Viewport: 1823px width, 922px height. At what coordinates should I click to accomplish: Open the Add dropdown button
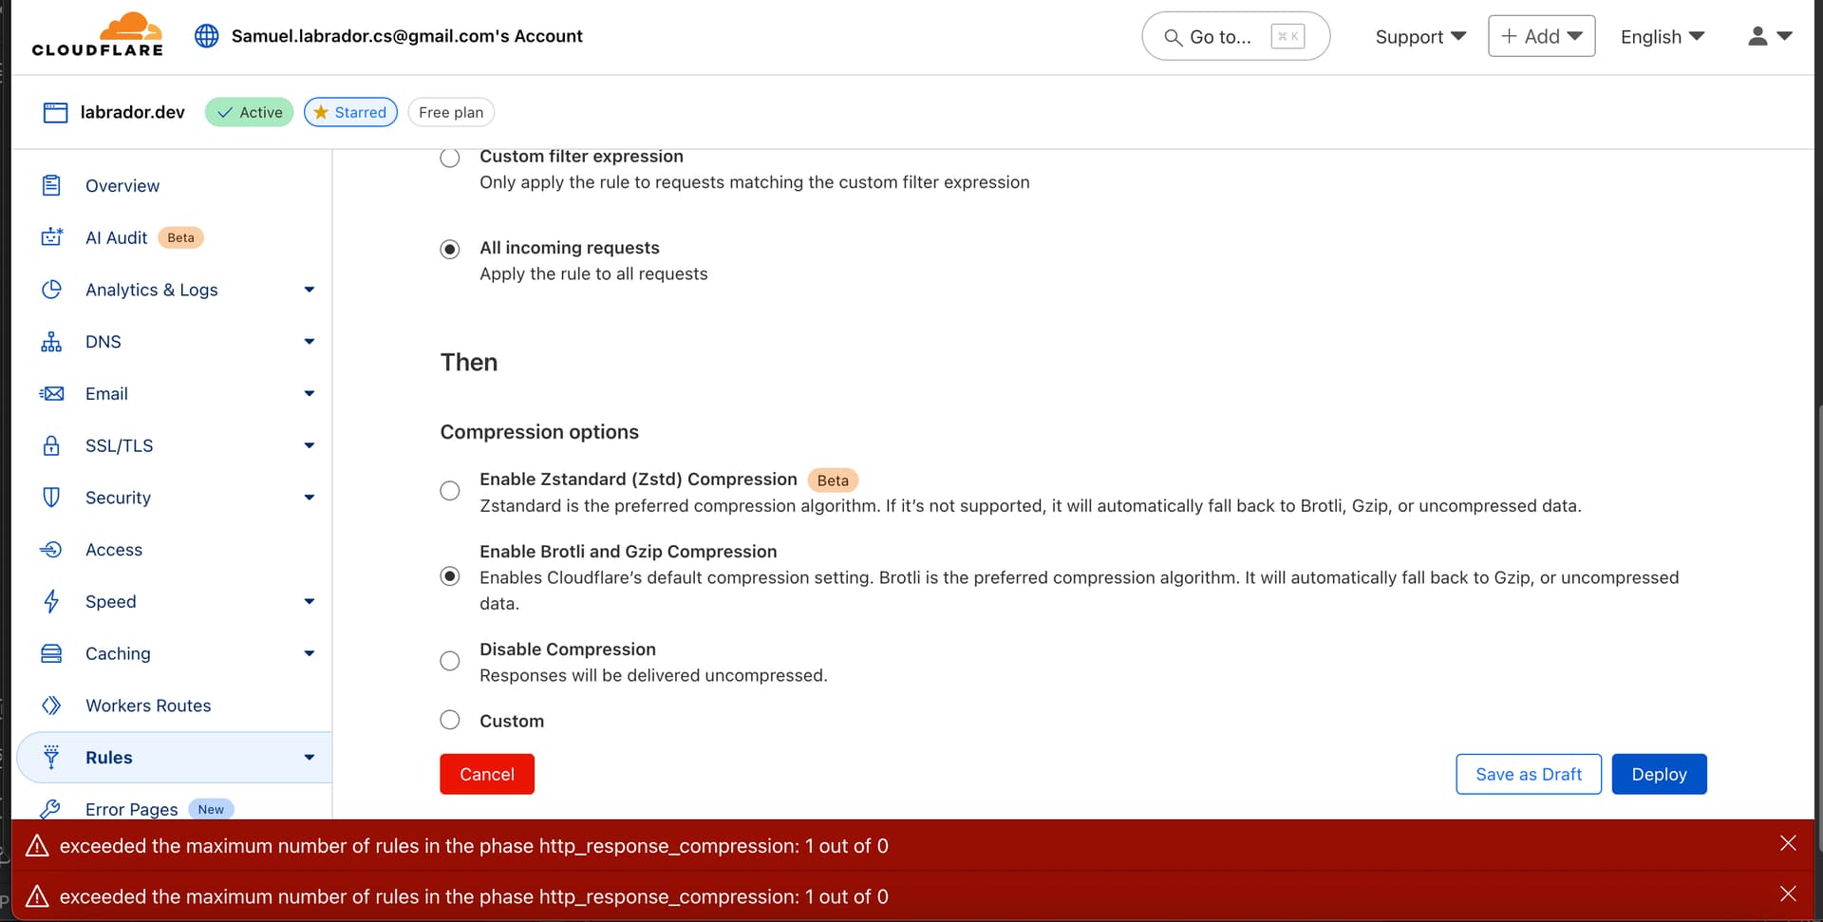1541,36
